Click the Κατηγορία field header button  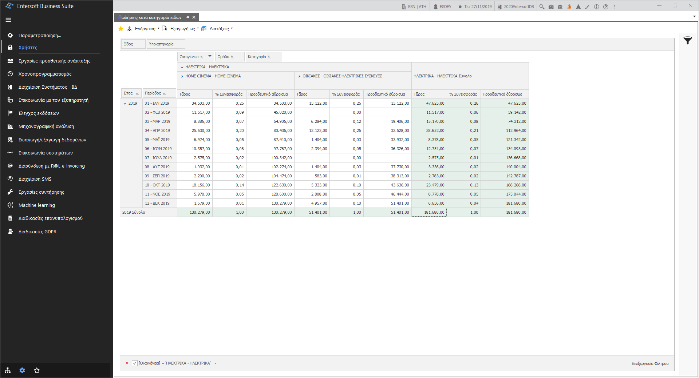point(263,57)
